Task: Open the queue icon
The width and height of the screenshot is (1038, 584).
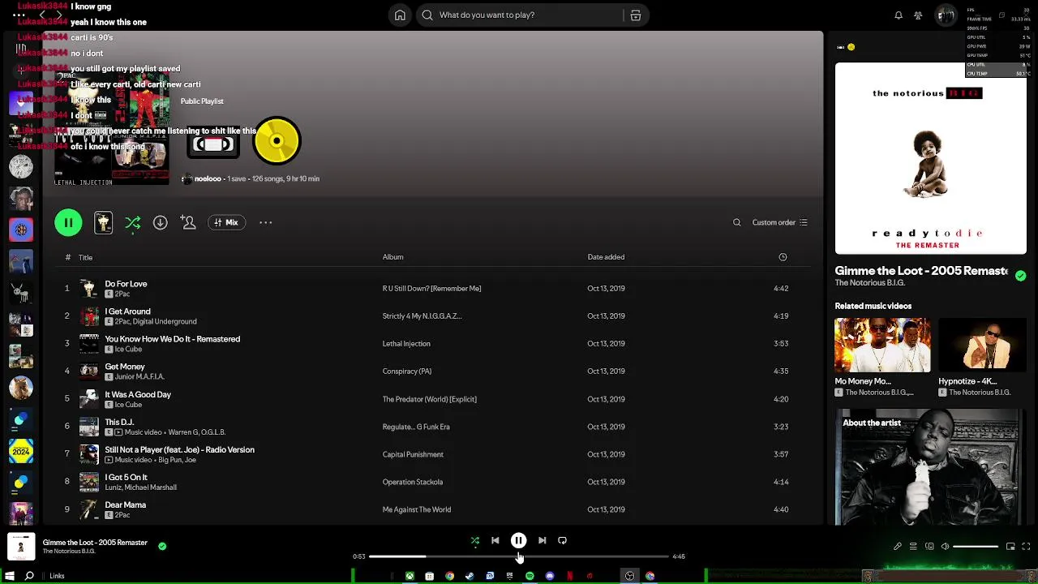Action: coord(913,547)
